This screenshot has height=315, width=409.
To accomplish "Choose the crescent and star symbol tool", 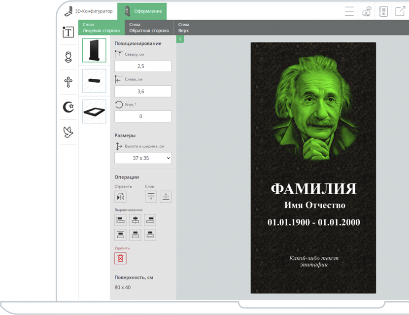I will (68, 107).
